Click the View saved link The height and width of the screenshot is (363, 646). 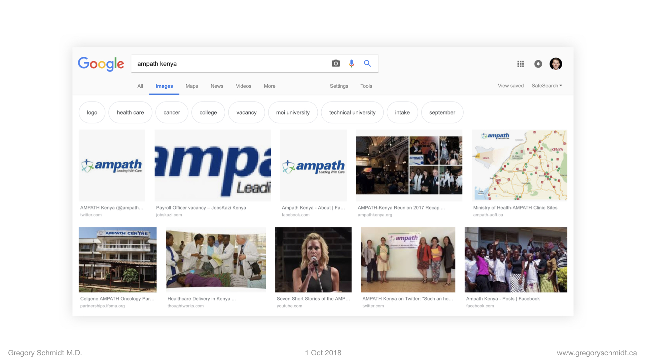pyautogui.click(x=511, y=86)
